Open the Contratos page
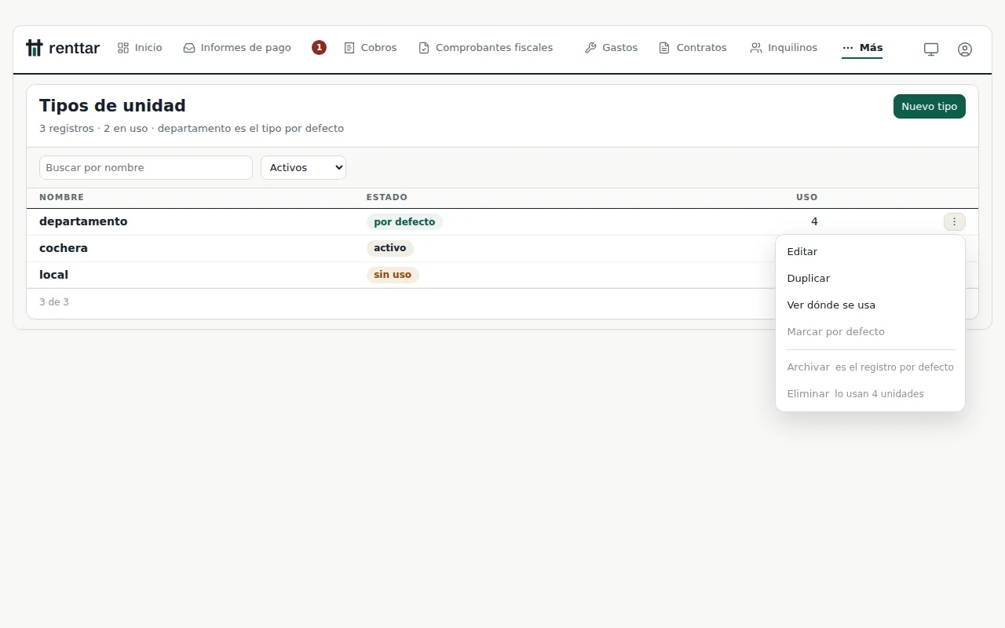 (693, 48)
